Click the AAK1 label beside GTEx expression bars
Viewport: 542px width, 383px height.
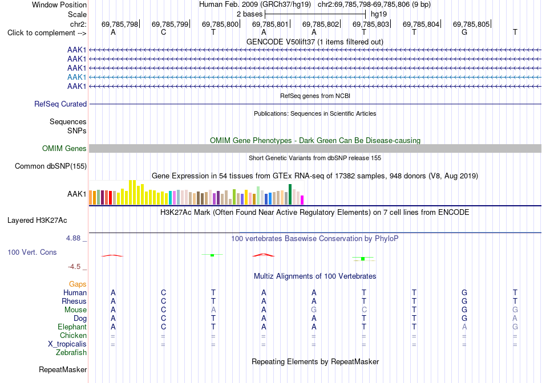(77, 194)
